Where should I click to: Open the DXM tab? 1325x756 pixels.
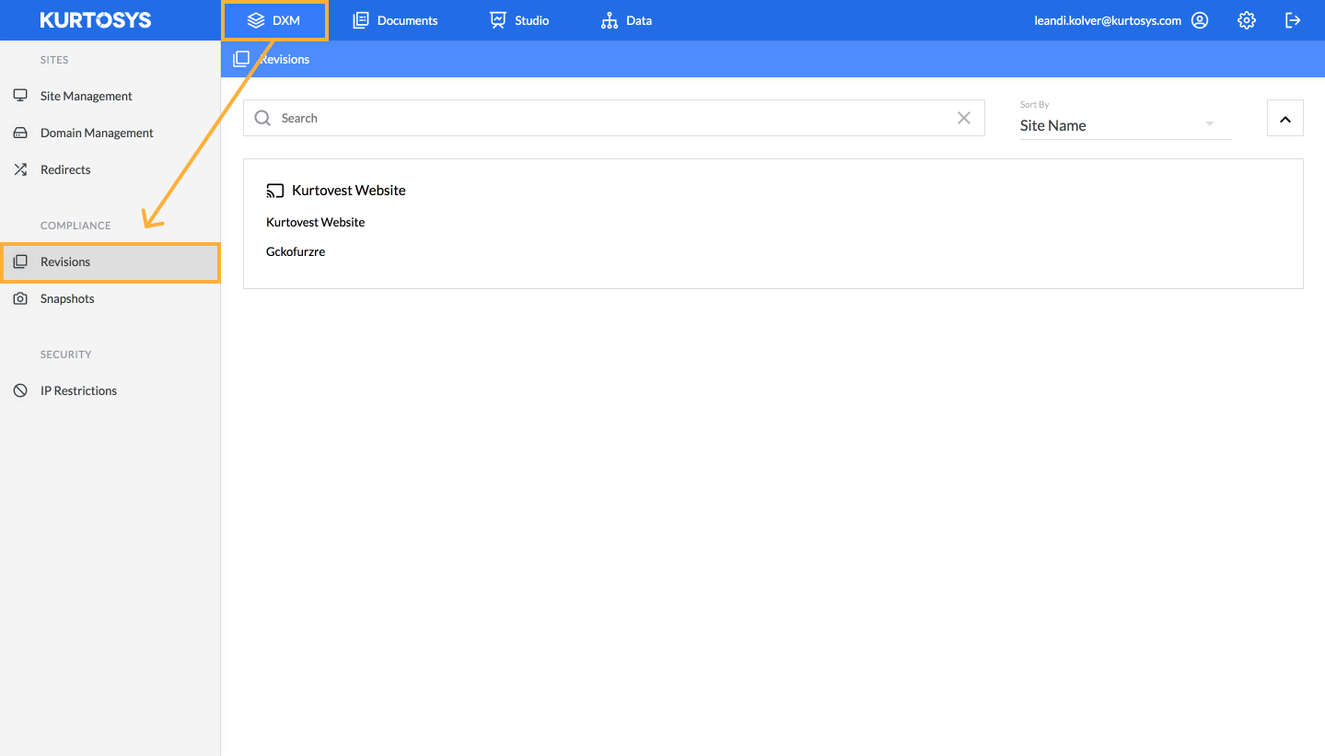(274, 20)
